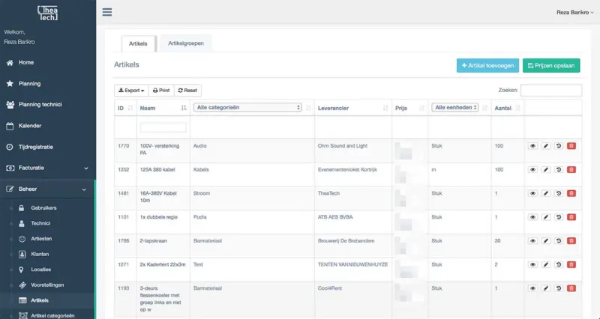600x319 pixels.
Task: Open history for 125A 380 kabel
Action: click(x=558, y=170)
